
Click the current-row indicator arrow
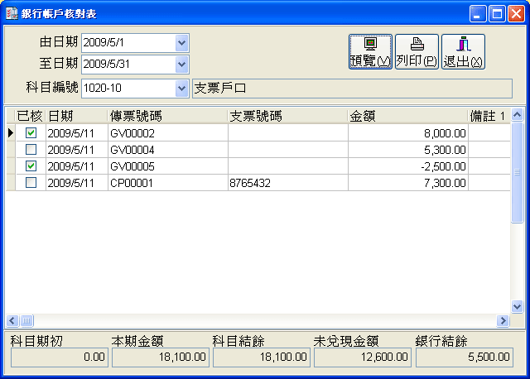(11, 132)
